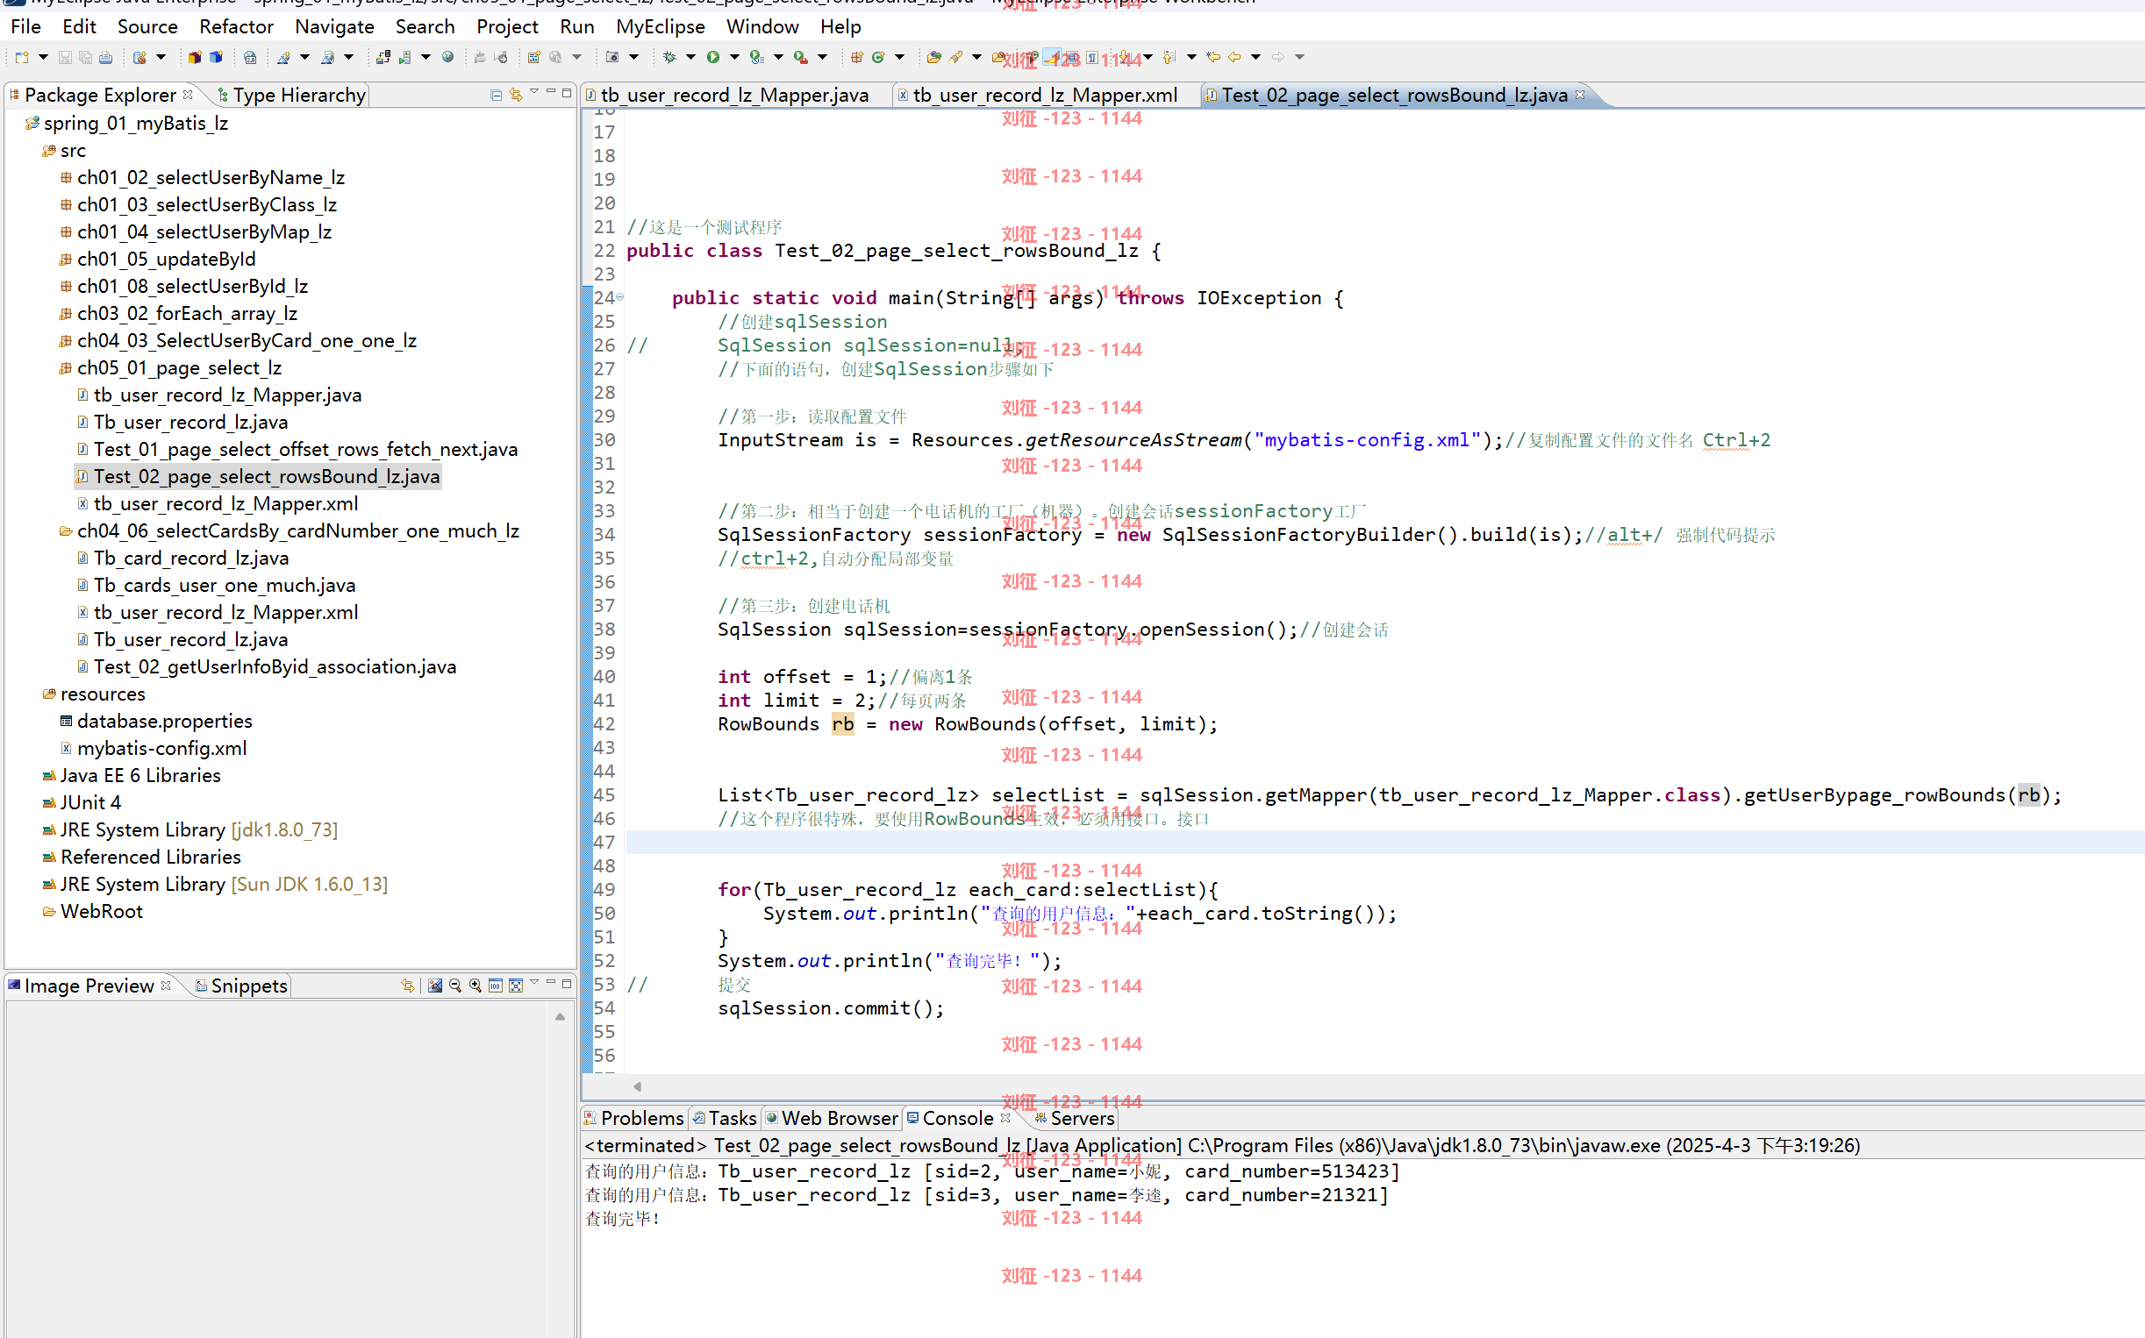Collapse All in Package Explorer toolbar
Image resolution: width=2145 pixels, height=1338 pixels.
[x=496, y=95]
